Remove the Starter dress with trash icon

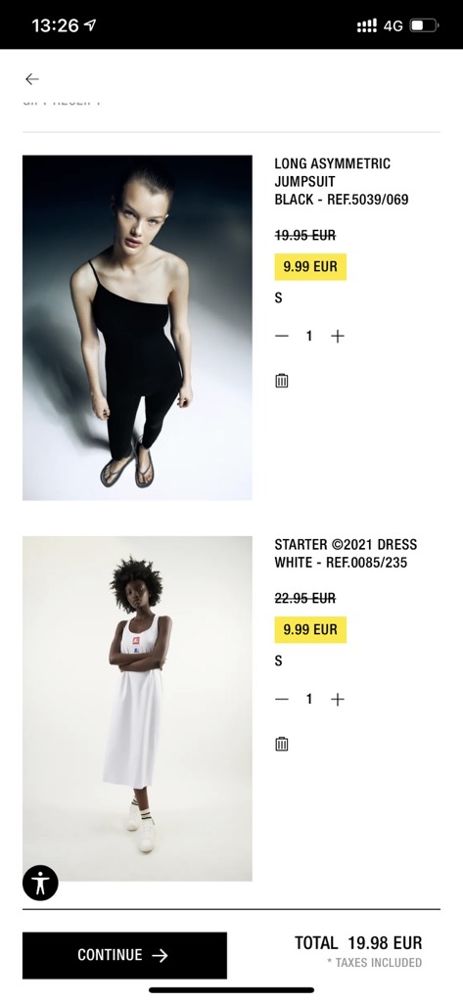pos(281,744)
